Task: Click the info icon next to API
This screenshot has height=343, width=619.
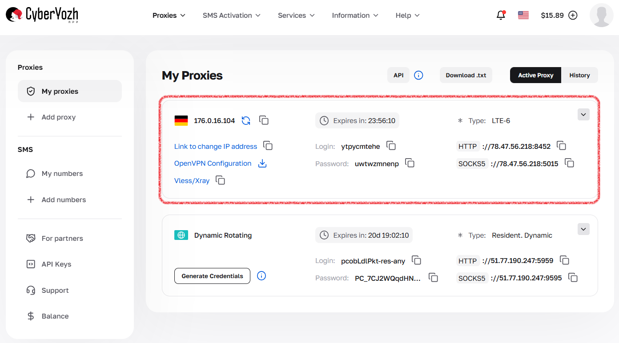Action: (418, 75)
